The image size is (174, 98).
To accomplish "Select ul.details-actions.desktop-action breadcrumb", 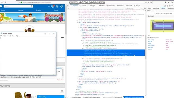I will [x=92, y=97].
